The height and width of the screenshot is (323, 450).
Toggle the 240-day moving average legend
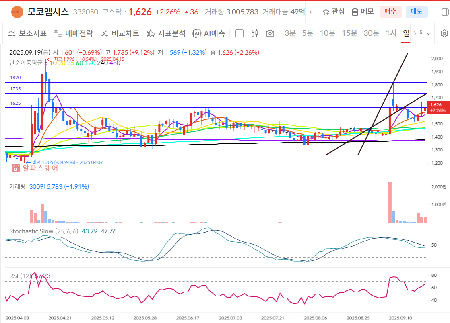(103, 63)
